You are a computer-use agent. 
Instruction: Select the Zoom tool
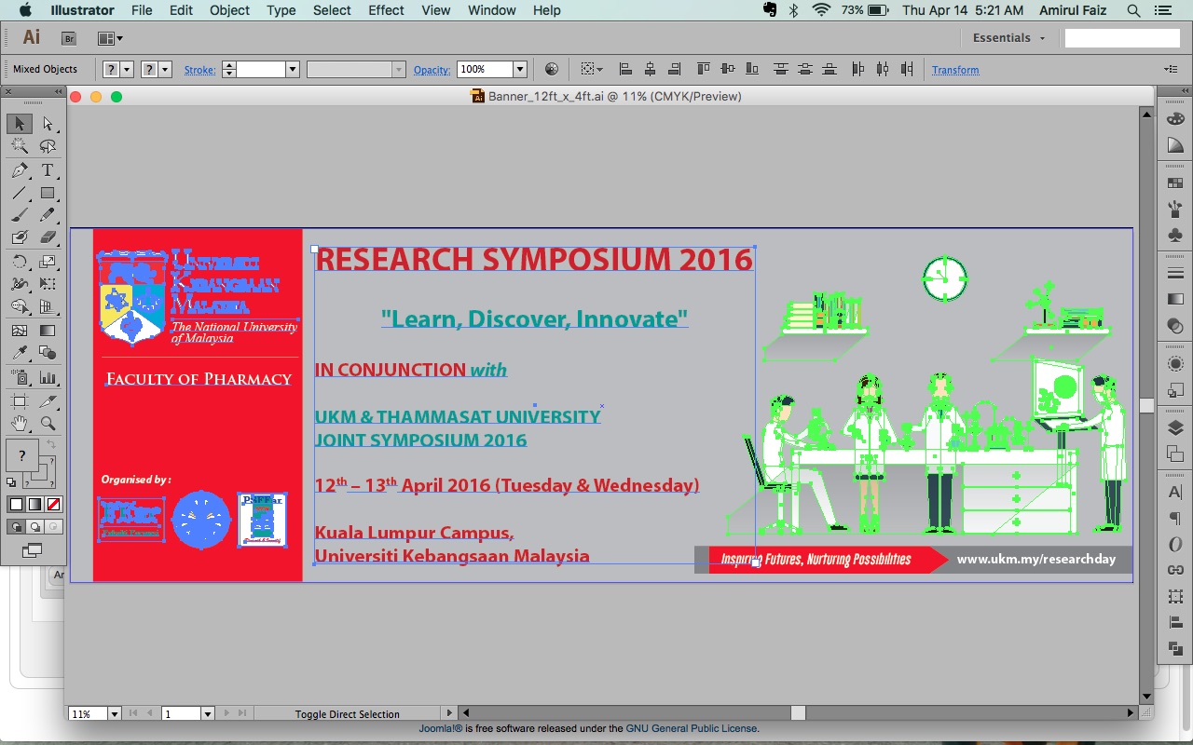coord(48,424)
